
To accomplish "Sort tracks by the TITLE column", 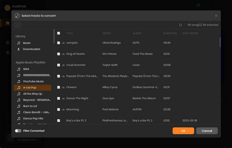I will coord(70,33).
